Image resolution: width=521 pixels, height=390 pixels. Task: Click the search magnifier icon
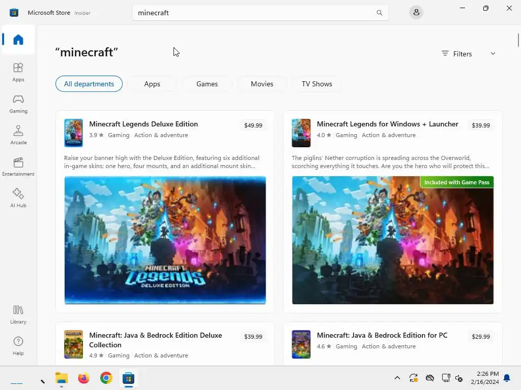click(379, 13)
